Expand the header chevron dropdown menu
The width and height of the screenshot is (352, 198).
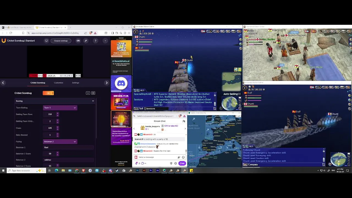(105, 41)
